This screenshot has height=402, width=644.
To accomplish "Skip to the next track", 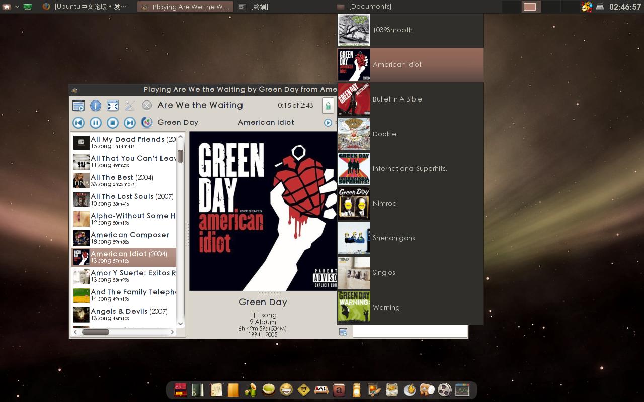I will point(130,122).
